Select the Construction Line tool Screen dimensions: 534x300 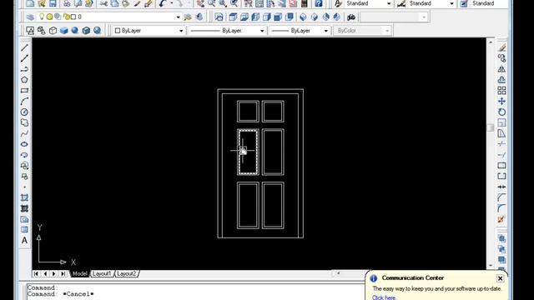tap(24, 58)
